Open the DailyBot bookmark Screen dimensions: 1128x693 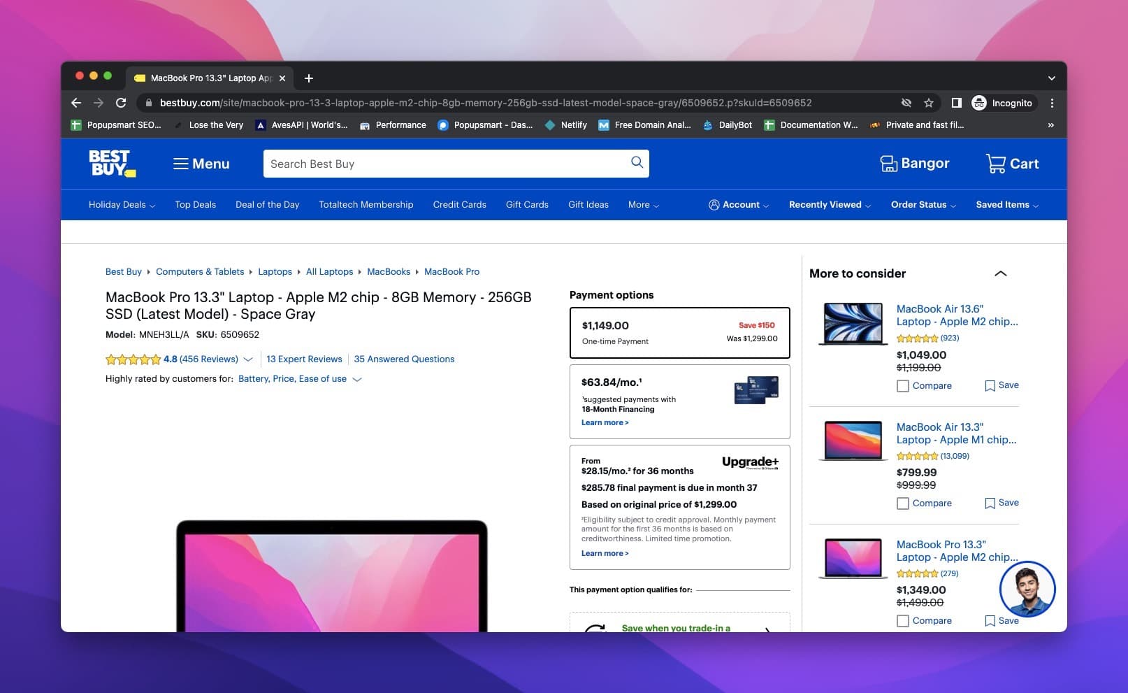point(728,125)
